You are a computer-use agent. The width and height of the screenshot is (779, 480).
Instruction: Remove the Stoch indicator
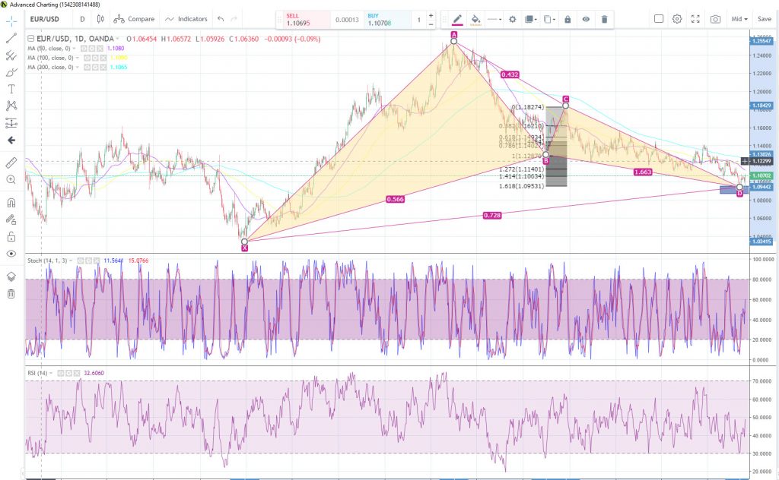click(x=96, y=261)
